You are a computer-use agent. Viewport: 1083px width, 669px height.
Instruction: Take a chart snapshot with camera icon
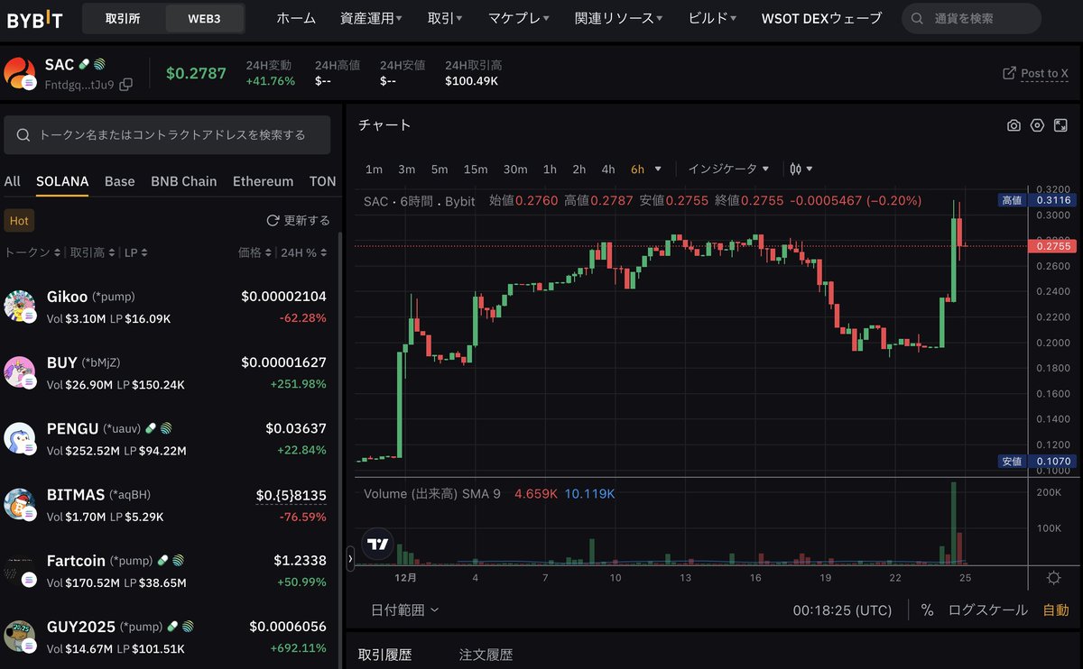click(x=1014, y=125)
